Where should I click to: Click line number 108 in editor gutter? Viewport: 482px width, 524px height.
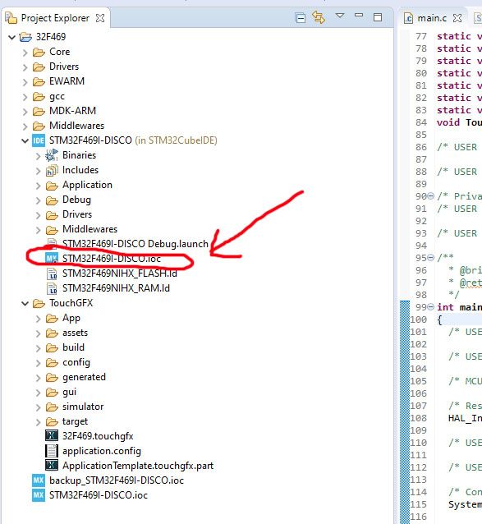pos(419,418)
